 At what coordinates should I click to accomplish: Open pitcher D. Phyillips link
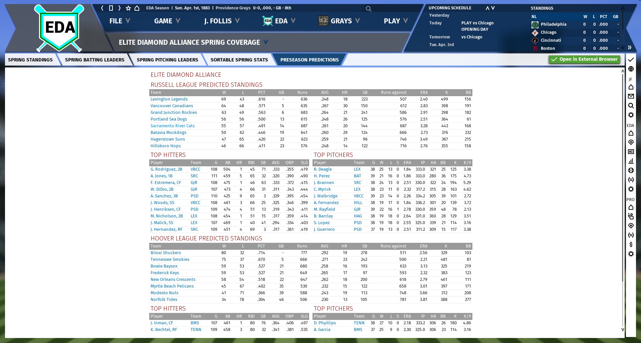[x=325, y=323]
